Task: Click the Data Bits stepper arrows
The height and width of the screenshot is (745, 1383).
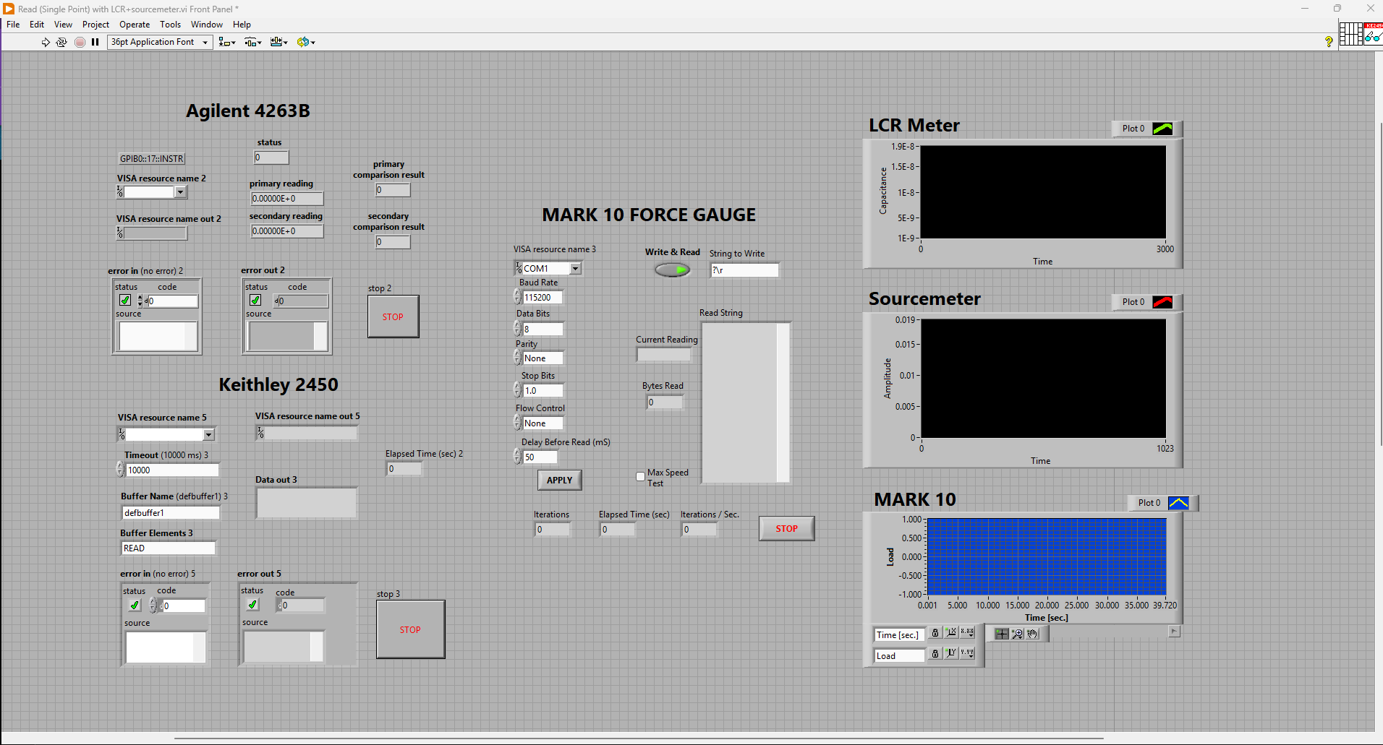Action: click(517, 328)
